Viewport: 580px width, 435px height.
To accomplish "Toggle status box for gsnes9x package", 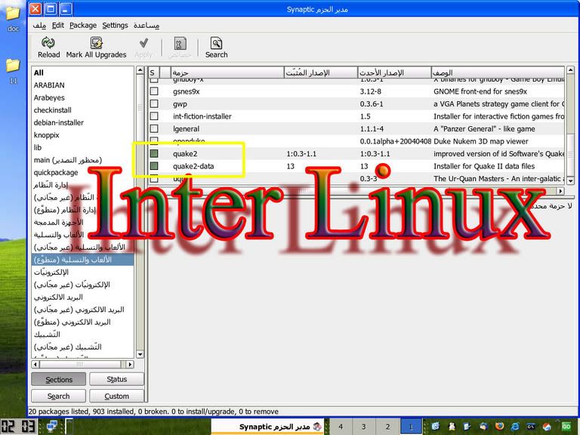I will (154, 91).
